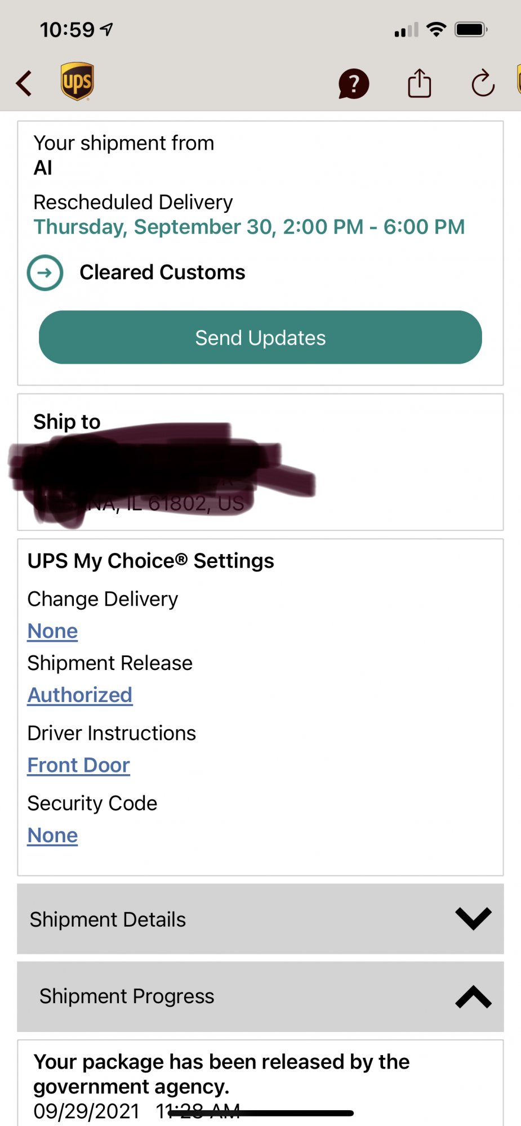This screenshot has width=521, height=1126.
Task: Tap the refresh reload icon
Action: click(483, 84)
